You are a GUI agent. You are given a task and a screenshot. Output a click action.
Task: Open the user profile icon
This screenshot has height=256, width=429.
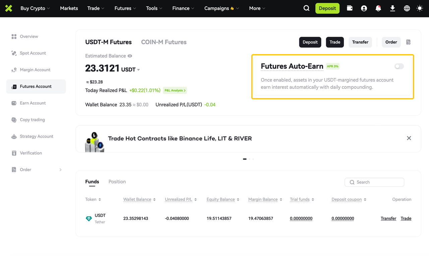(364, 8)
